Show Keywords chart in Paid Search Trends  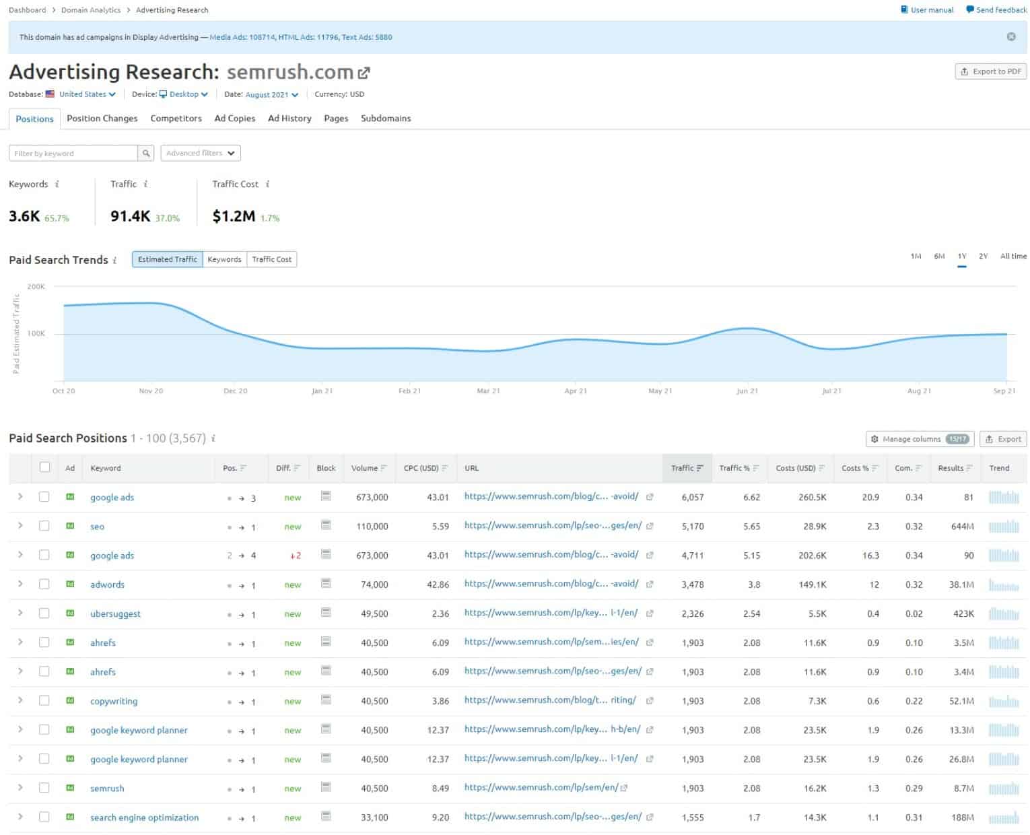click(224, 259)
